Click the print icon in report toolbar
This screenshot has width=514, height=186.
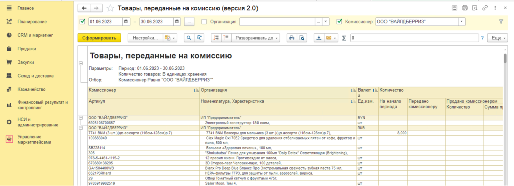[291, 38]
